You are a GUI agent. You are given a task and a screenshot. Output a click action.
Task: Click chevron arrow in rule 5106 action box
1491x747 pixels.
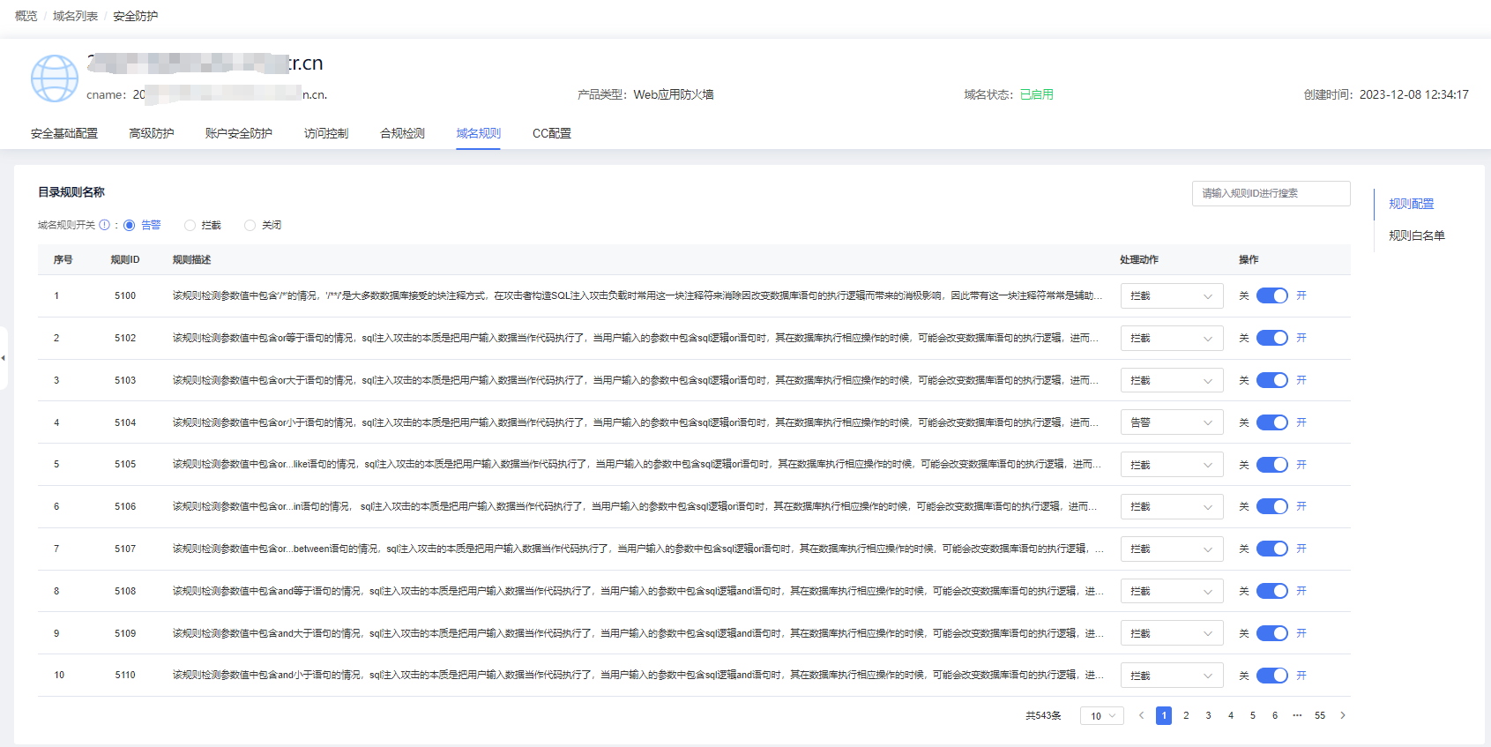pos(1207,507)
